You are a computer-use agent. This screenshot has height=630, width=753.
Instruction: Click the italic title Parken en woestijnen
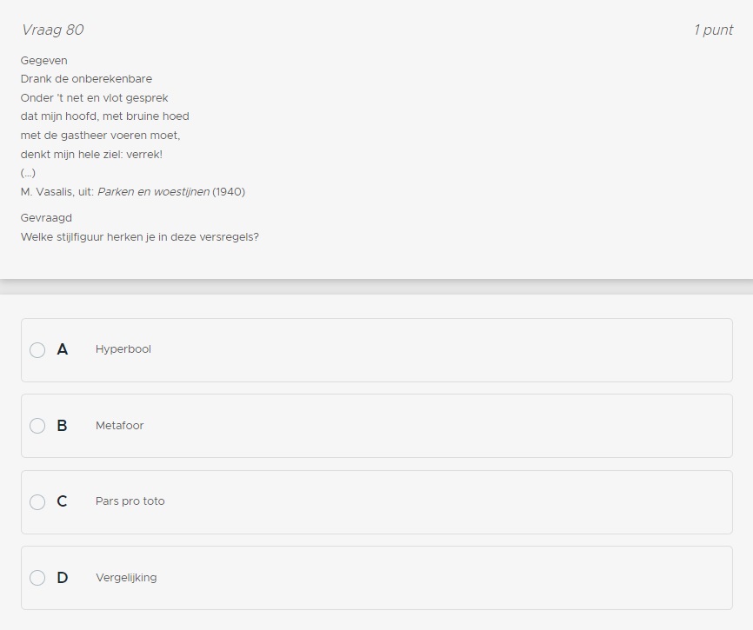pos(153,192)
